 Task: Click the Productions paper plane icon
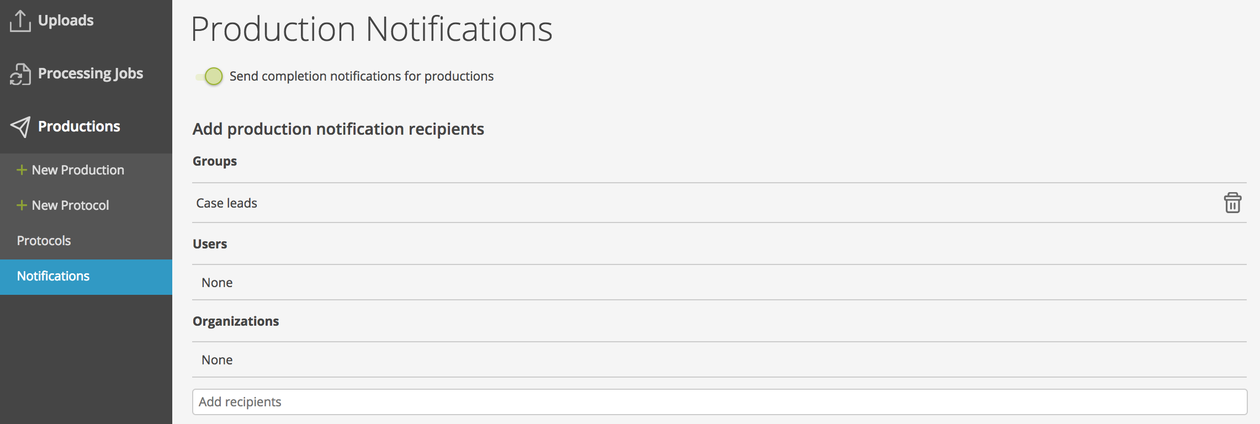click(x=20, y=127)
